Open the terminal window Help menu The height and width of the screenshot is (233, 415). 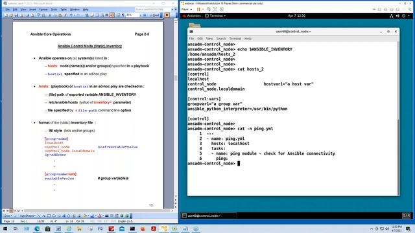(x=248, y=39)
